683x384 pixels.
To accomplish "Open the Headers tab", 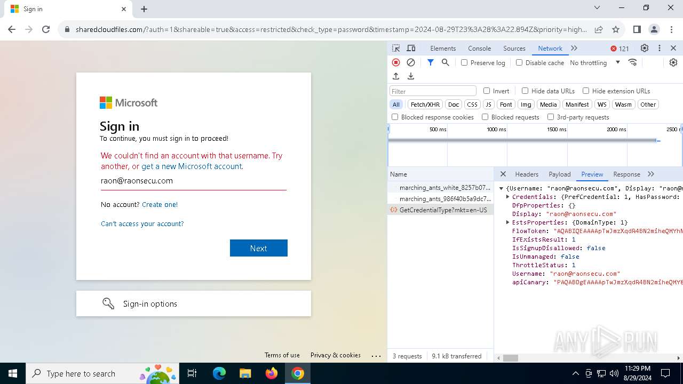I will pyautogui.click(x=527, y=174).
